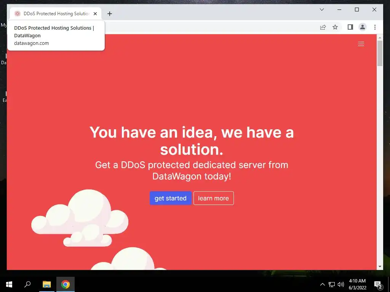Viewport: 390px width, 292px height.
Task: Share this page using the share icon
Action: [x=323, y=27]
